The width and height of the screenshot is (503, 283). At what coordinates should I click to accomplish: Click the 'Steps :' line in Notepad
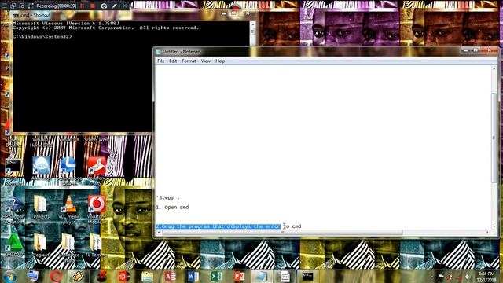coord(168,197)
